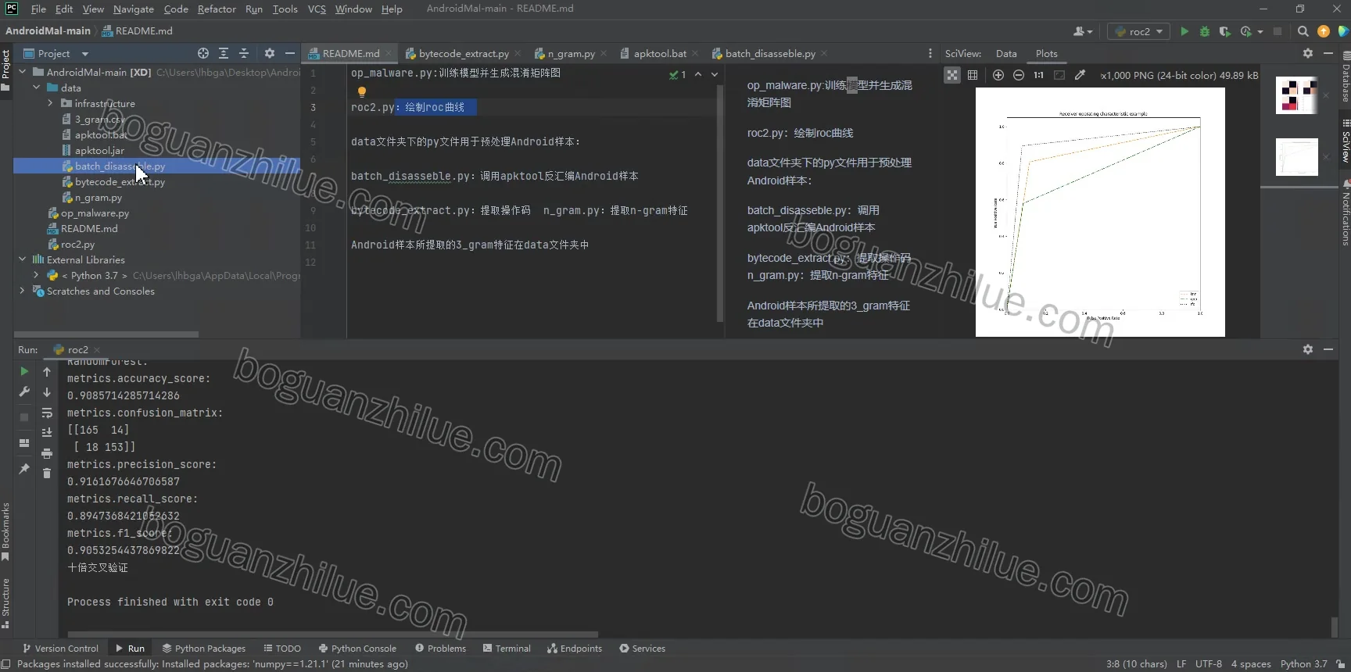Viewport: 1351px width, 672px height.
Task: Click the wrench icon in the Run panel
Action: coord(24,391)
